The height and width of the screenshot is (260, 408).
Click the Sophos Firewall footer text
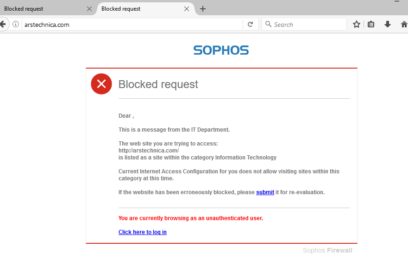pos(327,250)
